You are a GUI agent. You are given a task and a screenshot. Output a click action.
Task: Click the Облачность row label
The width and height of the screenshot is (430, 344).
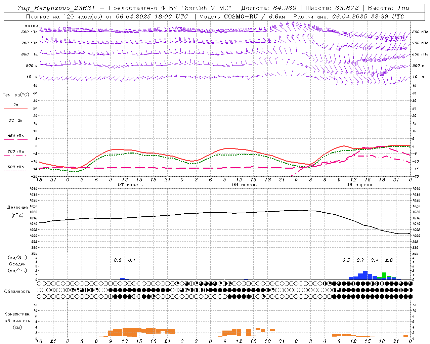(17, 292)
